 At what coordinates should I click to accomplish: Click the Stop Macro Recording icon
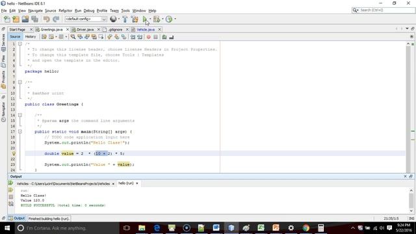[x=156, y=37]
